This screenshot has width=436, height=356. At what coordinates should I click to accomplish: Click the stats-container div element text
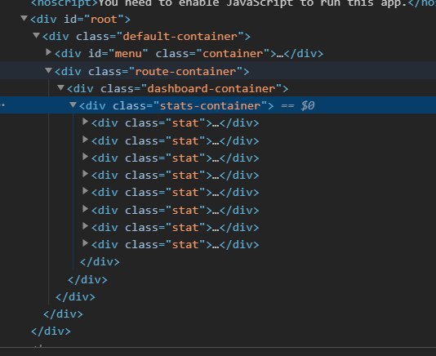176,105
